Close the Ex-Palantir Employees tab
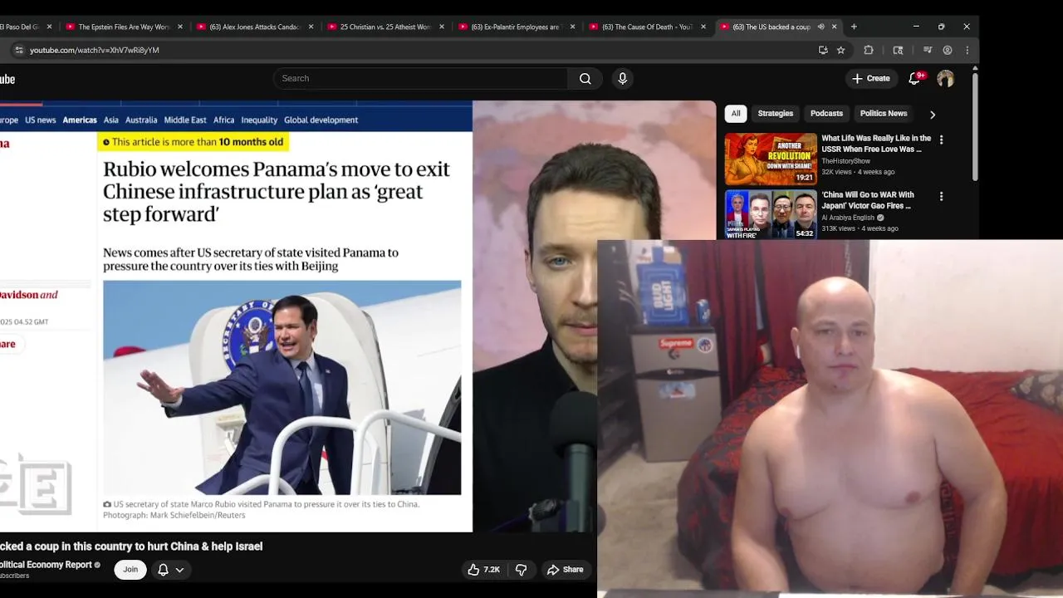The height and width of the screenshot is (598, 1063). (x=572, y=27)
